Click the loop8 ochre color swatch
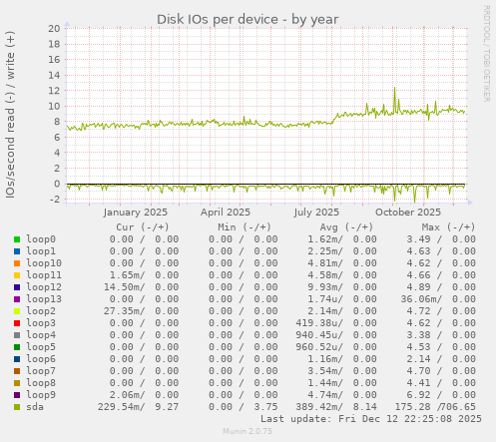496x442 pixels. pyautogui.click(x=17, y=383)
